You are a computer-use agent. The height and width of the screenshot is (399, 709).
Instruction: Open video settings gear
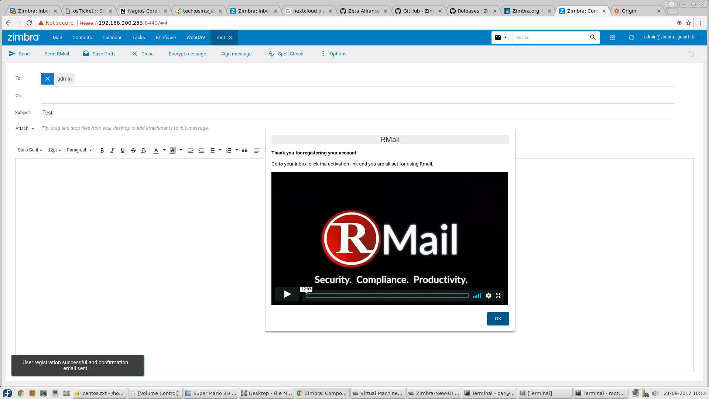pos(488,296)
